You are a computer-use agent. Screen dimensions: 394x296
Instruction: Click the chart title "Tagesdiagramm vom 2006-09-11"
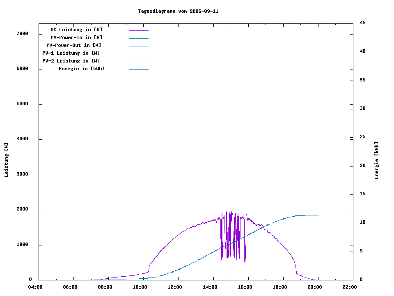coord(178,11)
